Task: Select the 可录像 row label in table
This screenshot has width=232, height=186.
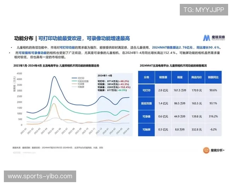Action: tap(147, 116)
